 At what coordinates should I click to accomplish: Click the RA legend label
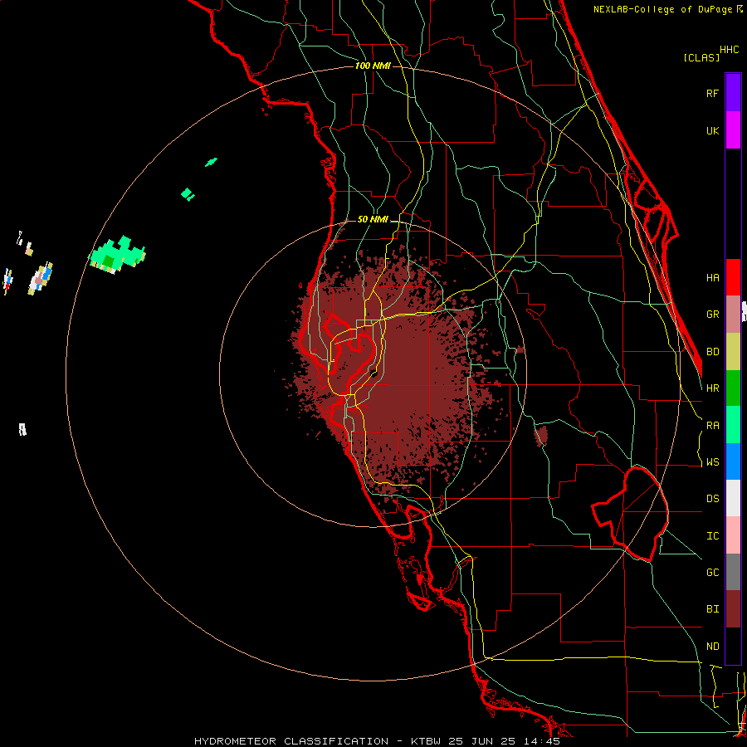pos(712,426)
